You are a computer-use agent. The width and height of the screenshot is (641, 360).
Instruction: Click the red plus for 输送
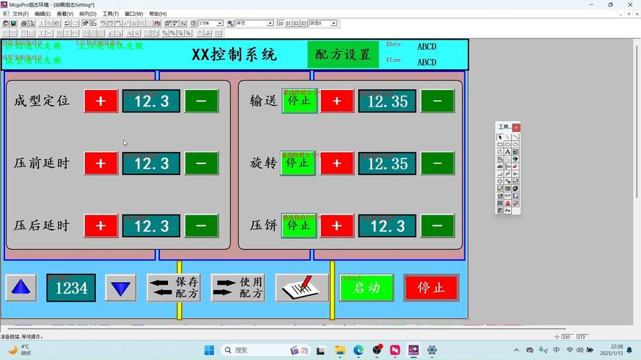coord(337,101)
